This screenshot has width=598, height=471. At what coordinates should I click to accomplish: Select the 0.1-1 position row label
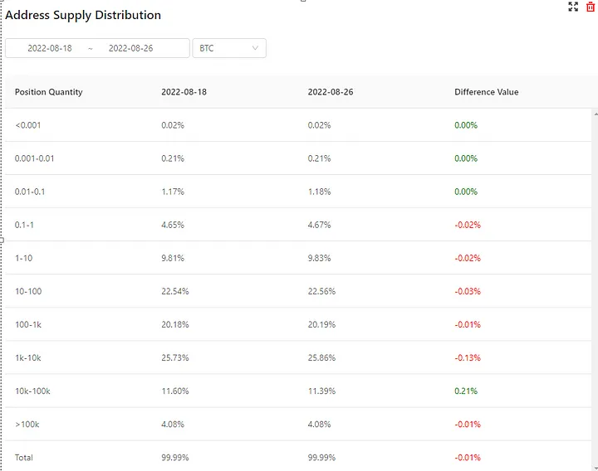click(x=25, y=225)
